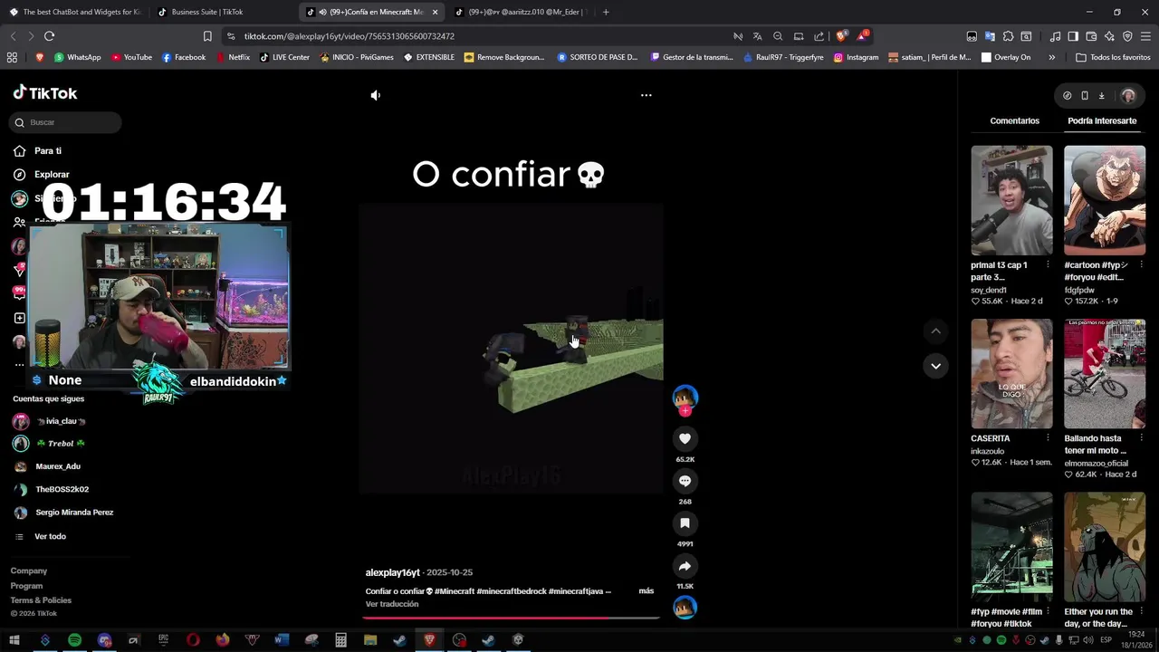Click the Buscar search field
1159x652 pixels.
coord(65,122)
